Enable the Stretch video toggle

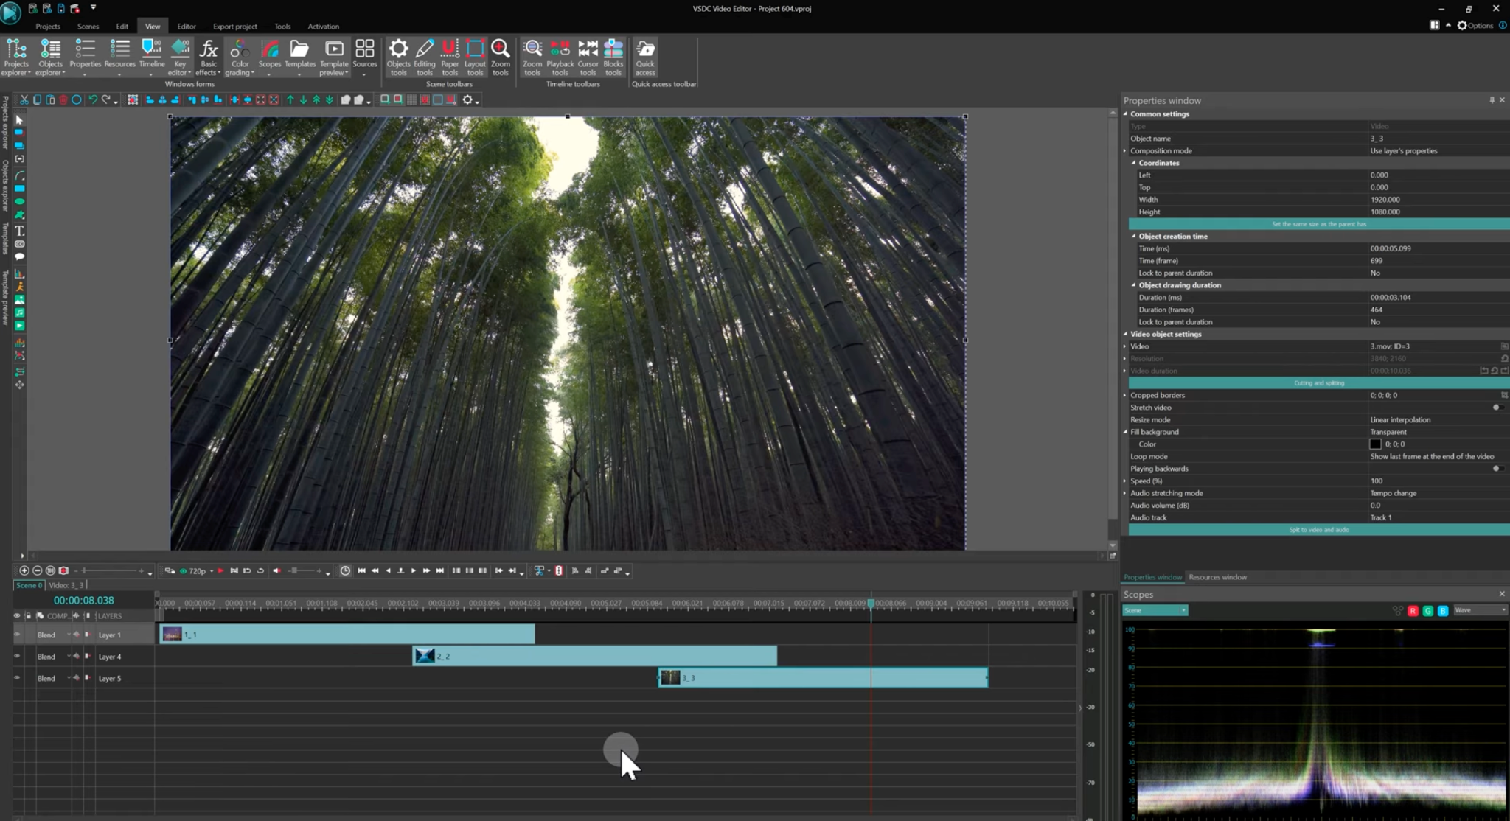tap(1496, 407)
